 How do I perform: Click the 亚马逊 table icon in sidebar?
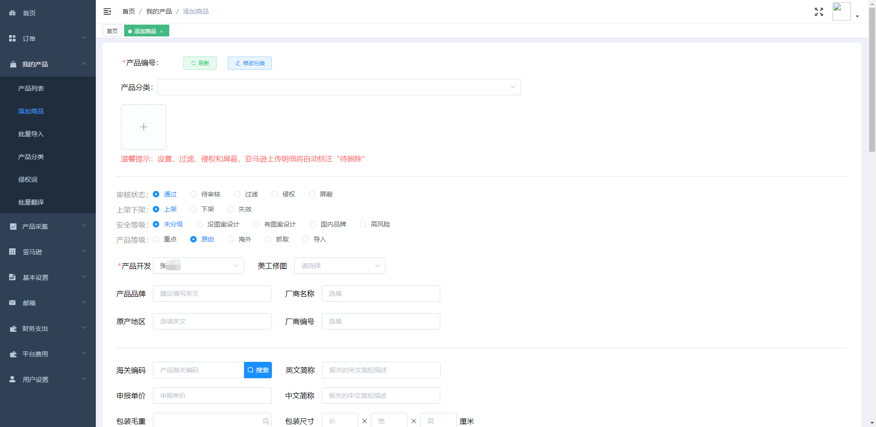[12, 252]
